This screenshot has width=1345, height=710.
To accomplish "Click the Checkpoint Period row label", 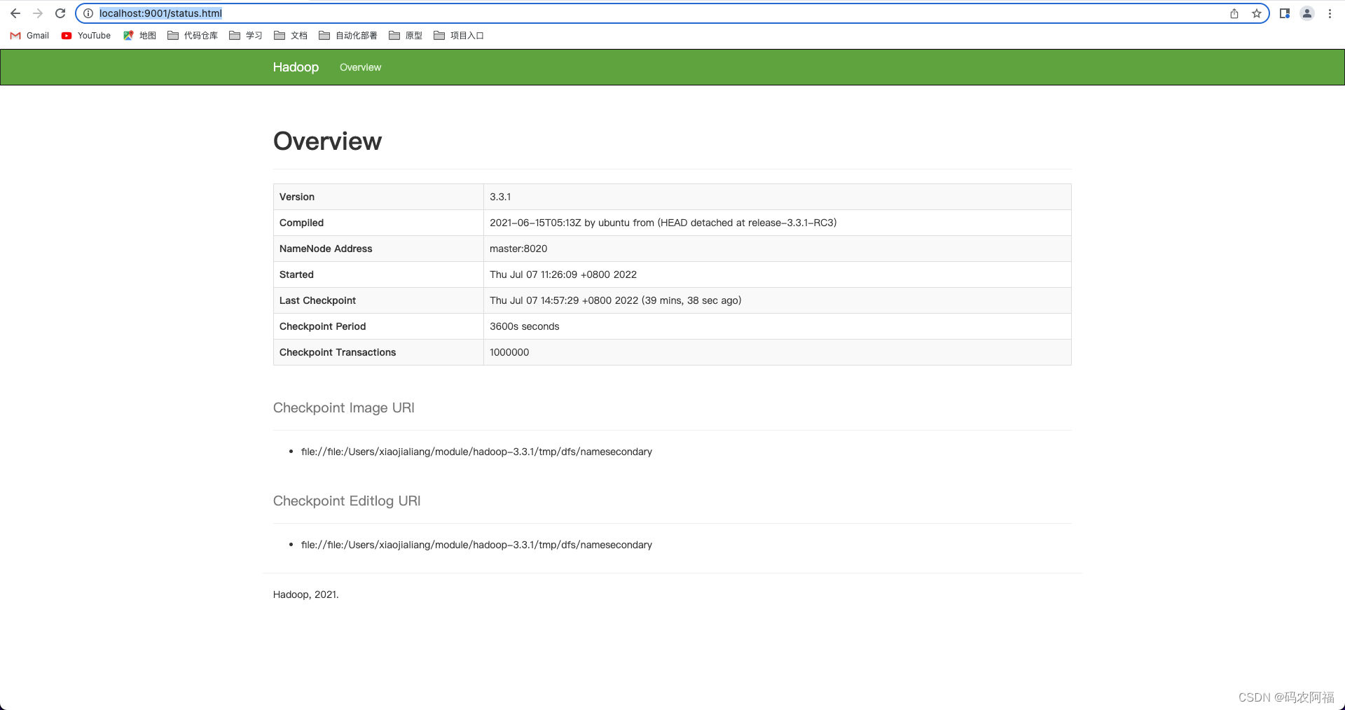I will click(x=322, y=326).
